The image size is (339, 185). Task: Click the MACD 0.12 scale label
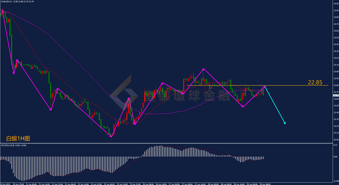click(x=335, y=145)
